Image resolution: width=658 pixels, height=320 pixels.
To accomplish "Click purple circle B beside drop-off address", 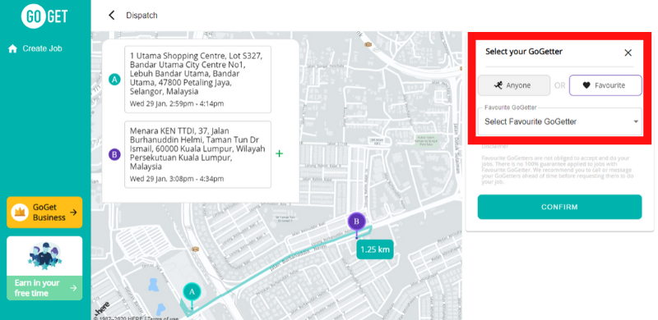I will 114,154.
